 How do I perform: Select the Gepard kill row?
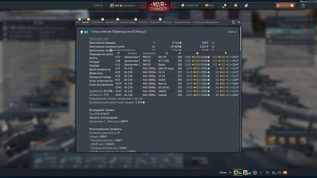coord(177,95)
